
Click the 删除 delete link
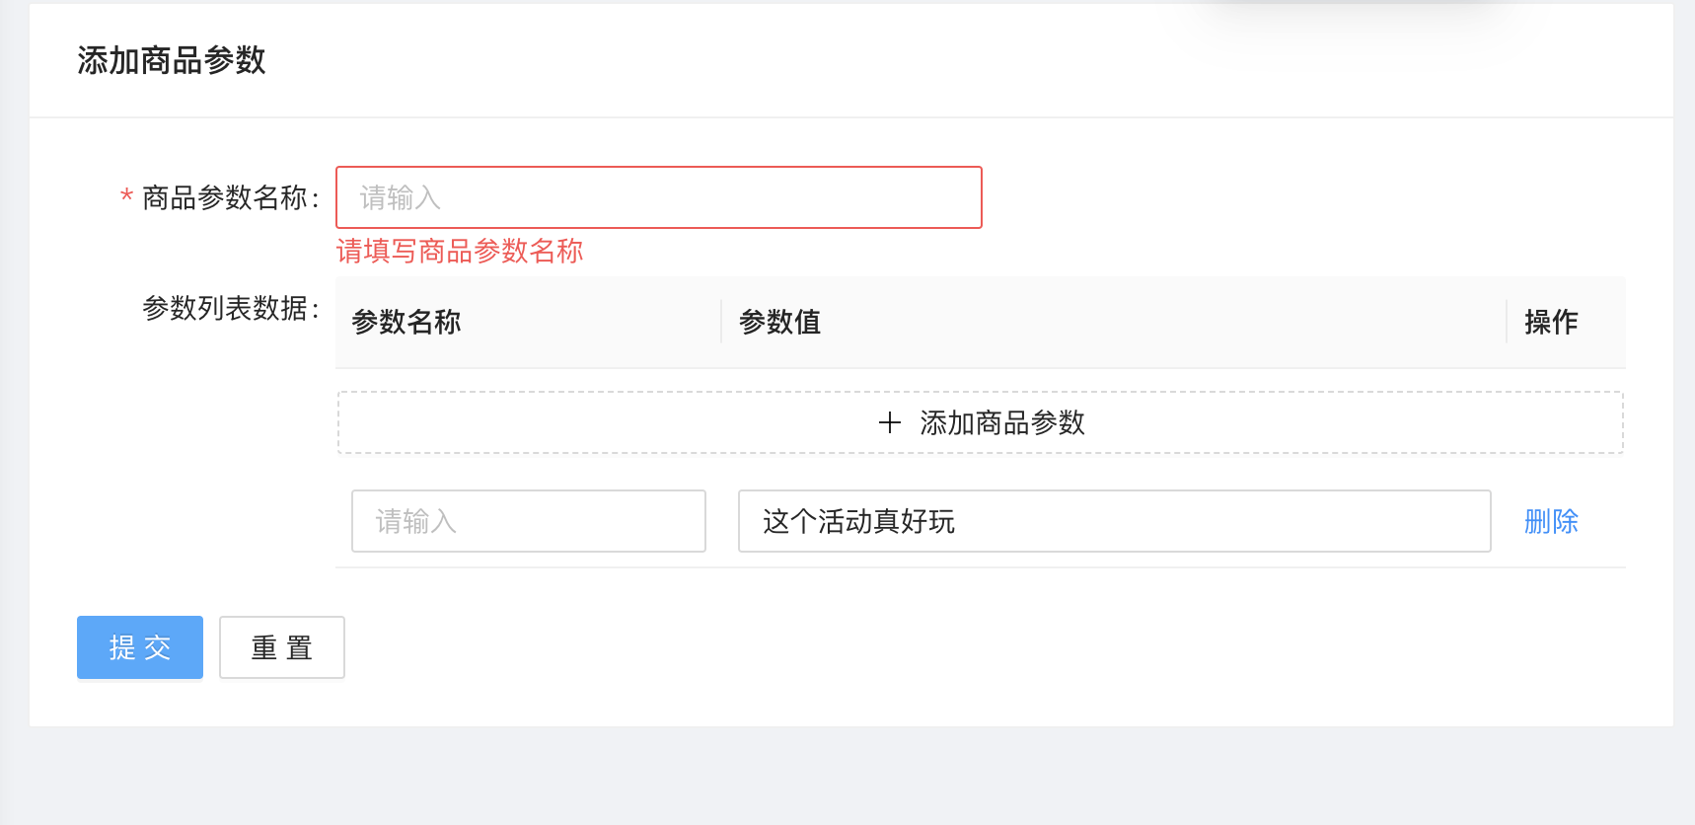pos(1550,521)
